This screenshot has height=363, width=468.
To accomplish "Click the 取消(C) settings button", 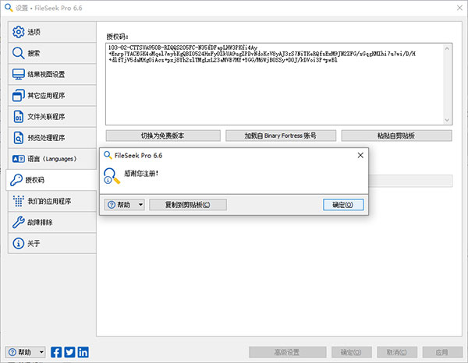I will tap(397, 352).
